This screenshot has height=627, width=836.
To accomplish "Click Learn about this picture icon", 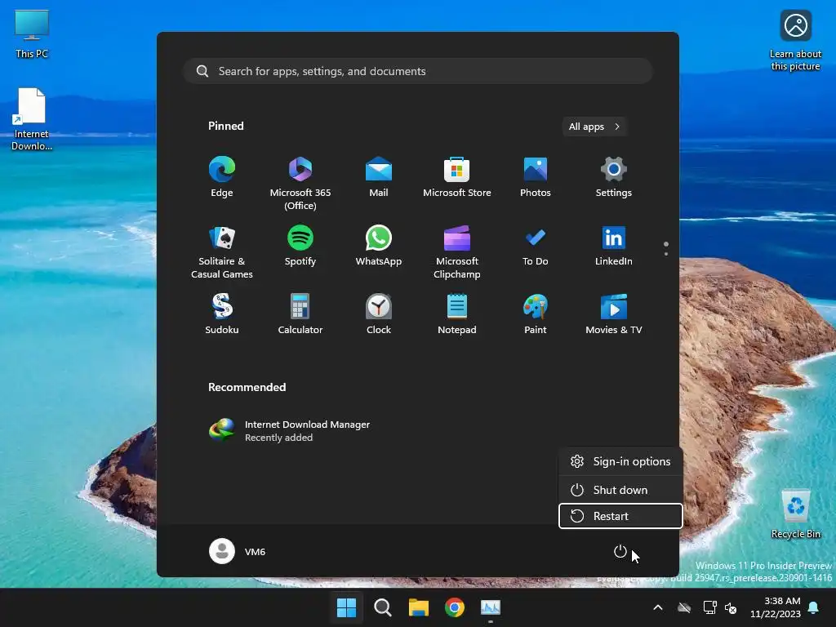I will tap(795, 41).
